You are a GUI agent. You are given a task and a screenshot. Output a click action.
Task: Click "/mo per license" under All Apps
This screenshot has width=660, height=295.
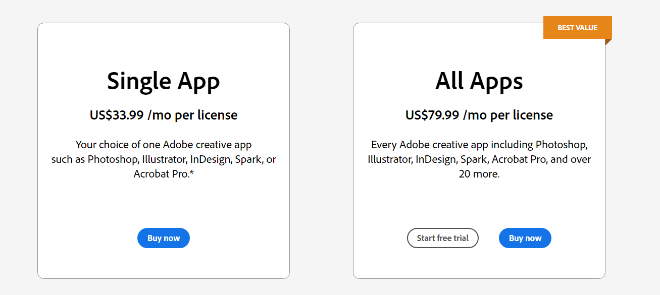pyautogui.click(x=509, y=115)
